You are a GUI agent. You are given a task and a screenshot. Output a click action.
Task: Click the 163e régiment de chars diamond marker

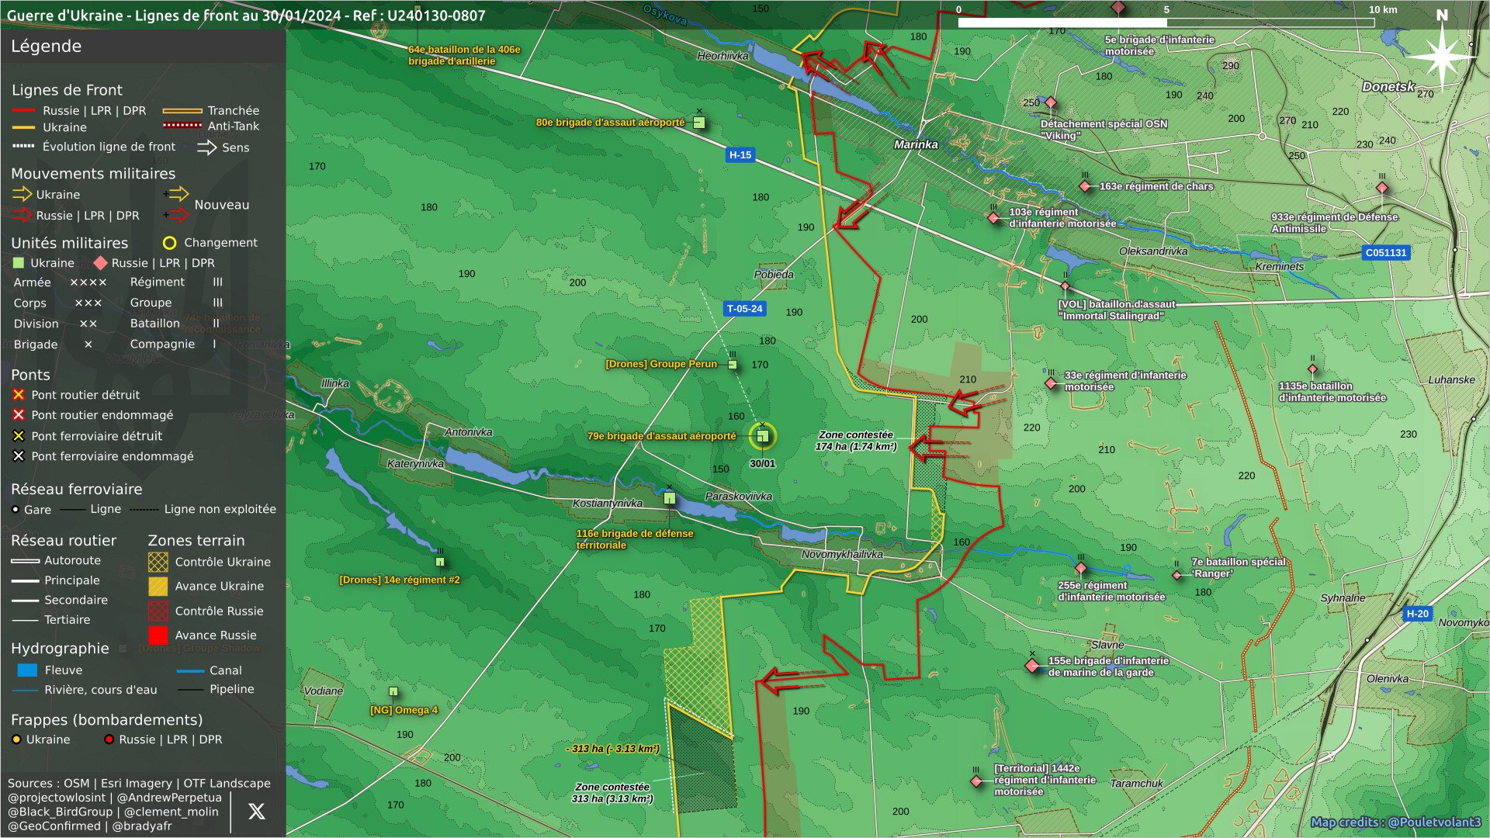tap(1085, 186)
